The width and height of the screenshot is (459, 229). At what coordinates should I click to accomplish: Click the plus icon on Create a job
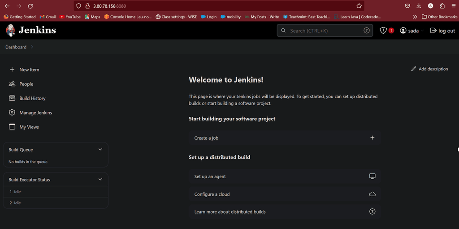(372, 138)
